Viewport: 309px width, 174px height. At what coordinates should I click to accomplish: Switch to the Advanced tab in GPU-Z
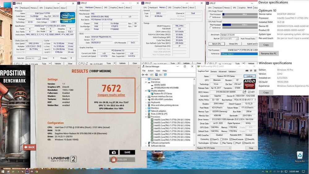(x=222, y=72)
